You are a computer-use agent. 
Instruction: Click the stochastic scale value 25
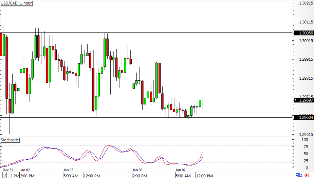click(x=306, y=161)
